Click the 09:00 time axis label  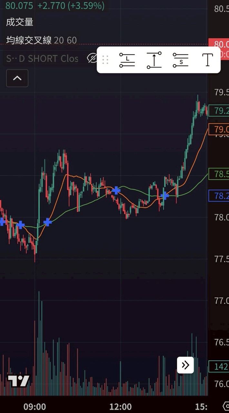point(35,407)
